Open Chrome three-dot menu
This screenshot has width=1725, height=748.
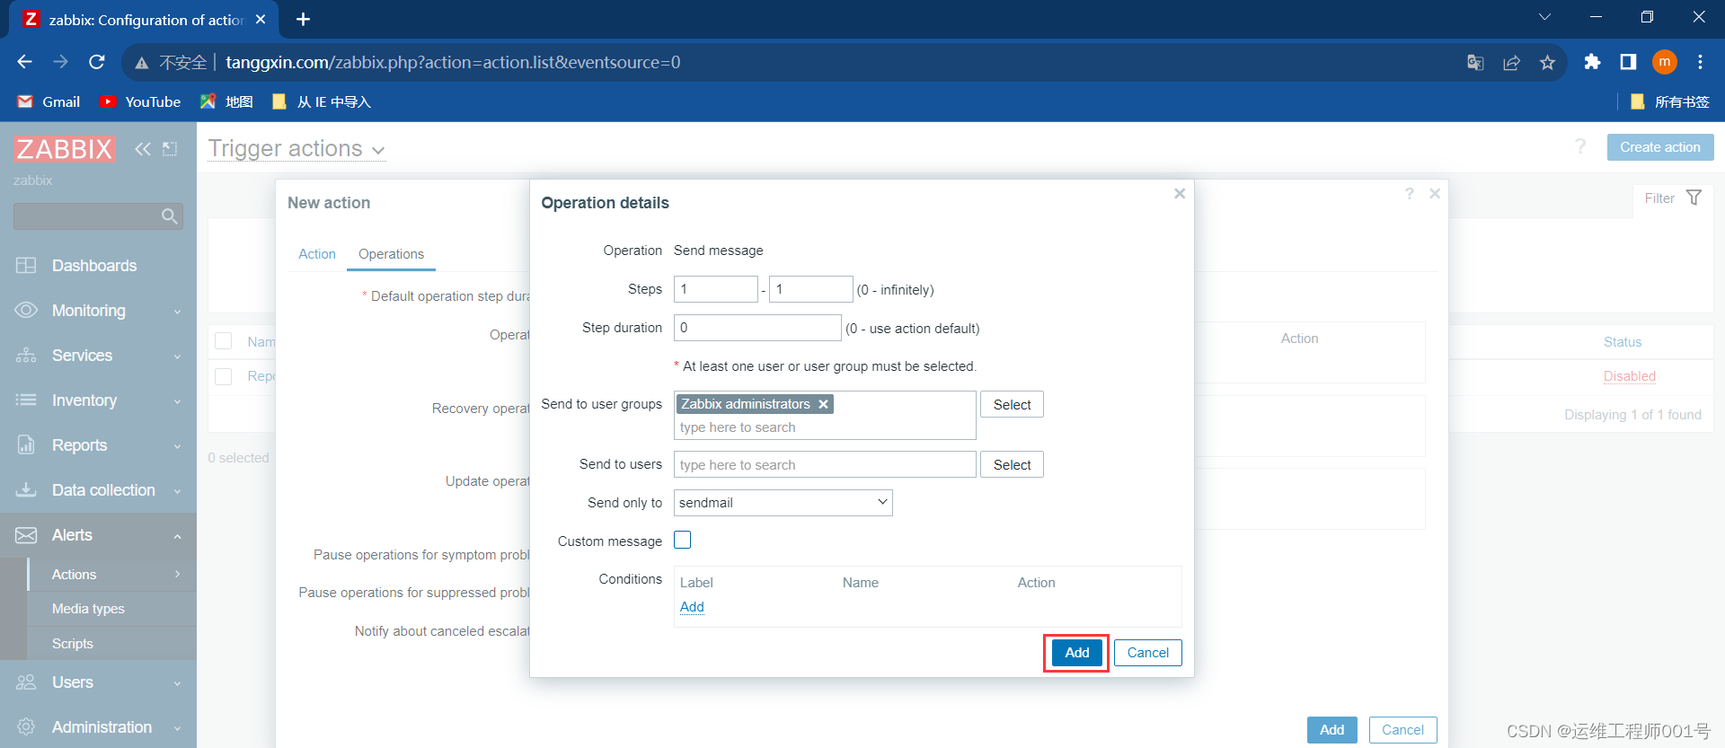1700,62
